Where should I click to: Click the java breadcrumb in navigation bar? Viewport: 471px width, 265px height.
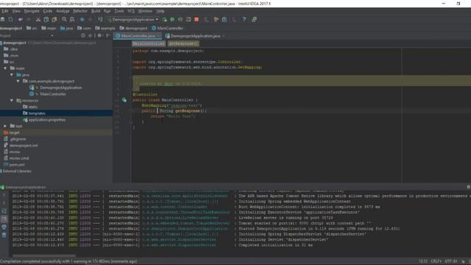pyautogui.click(x=67, y=28)
